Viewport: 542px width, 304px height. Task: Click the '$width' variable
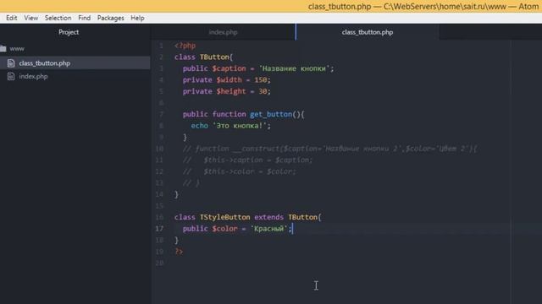(230, 80)
